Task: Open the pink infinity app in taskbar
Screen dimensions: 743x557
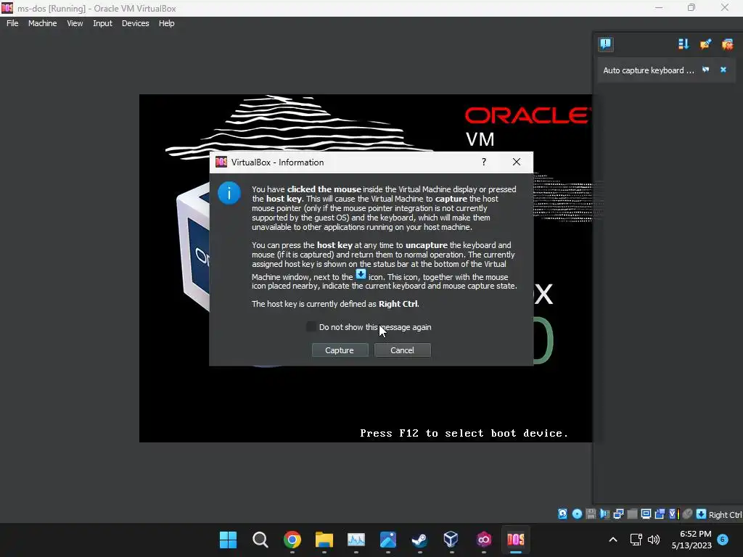Action: 484,540
